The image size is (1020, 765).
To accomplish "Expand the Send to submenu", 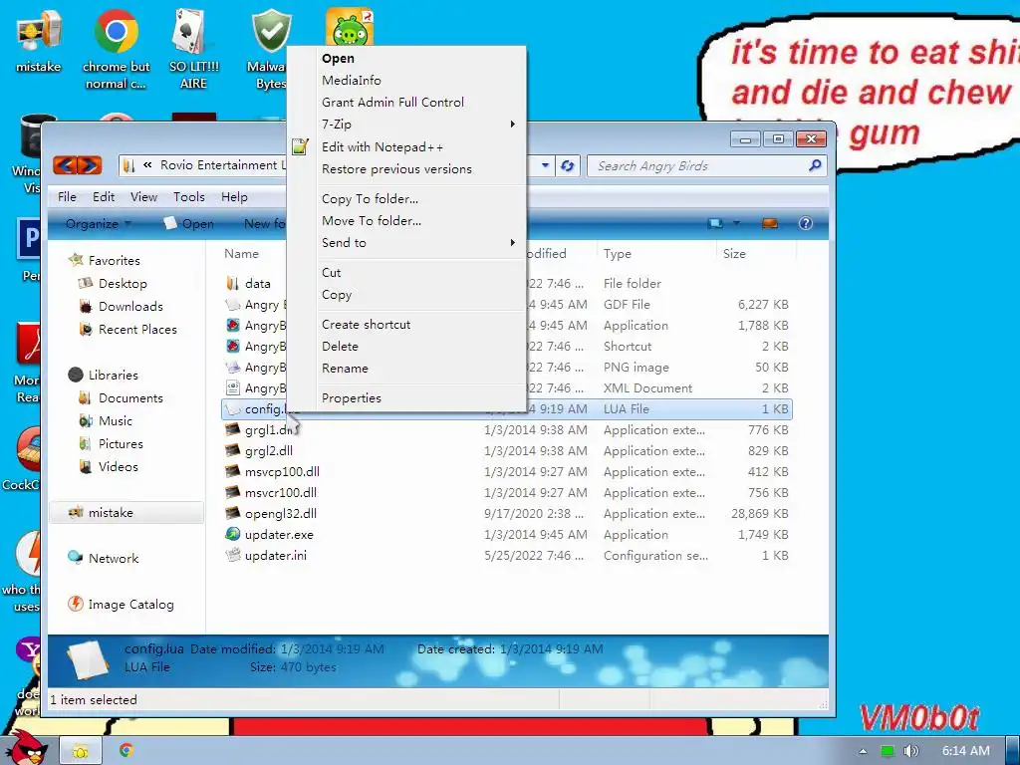I will pos(406,243).
